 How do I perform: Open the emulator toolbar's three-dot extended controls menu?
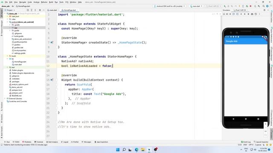[x=259, y=14]
